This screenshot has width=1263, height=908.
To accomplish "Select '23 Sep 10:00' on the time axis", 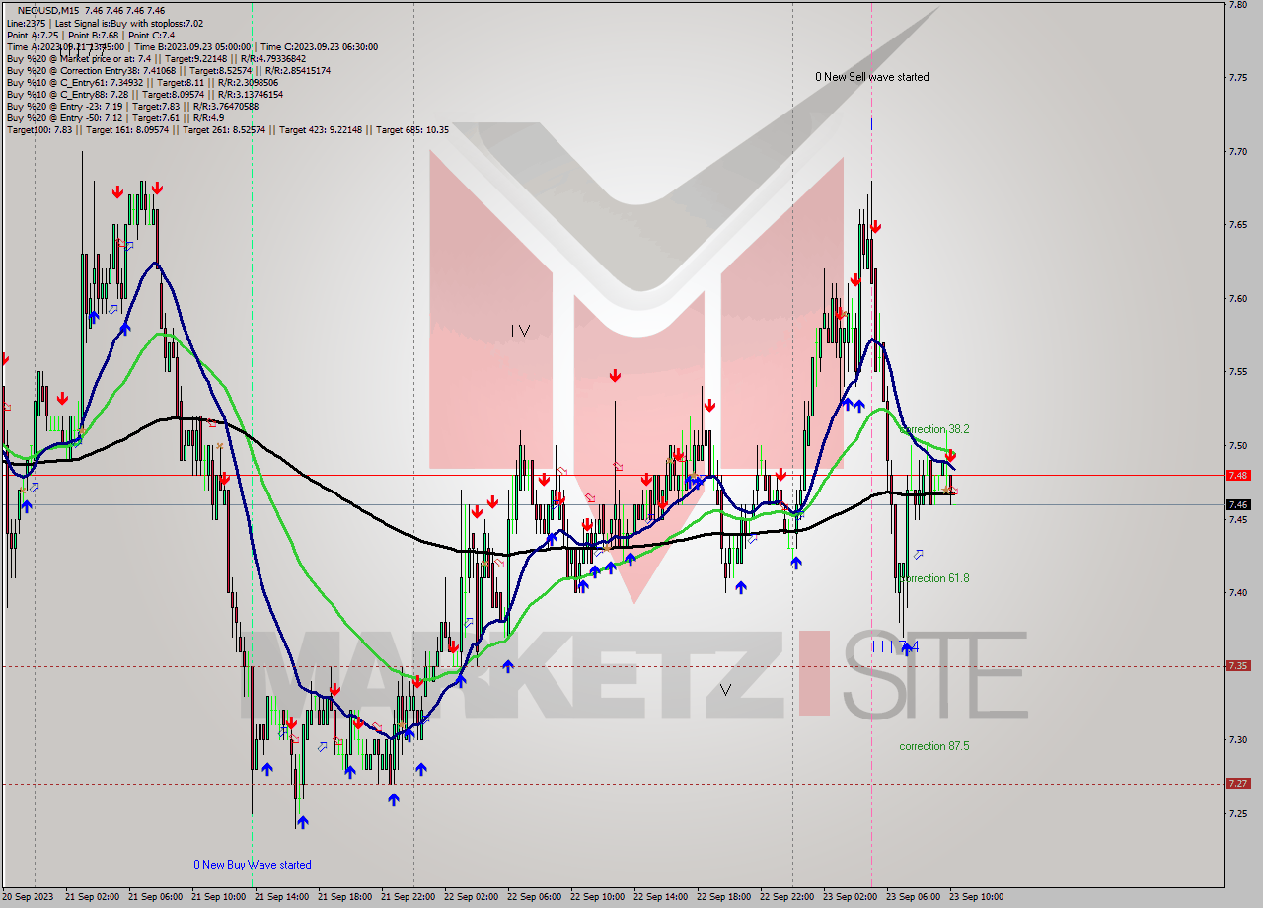I will (x=976, y=897).
